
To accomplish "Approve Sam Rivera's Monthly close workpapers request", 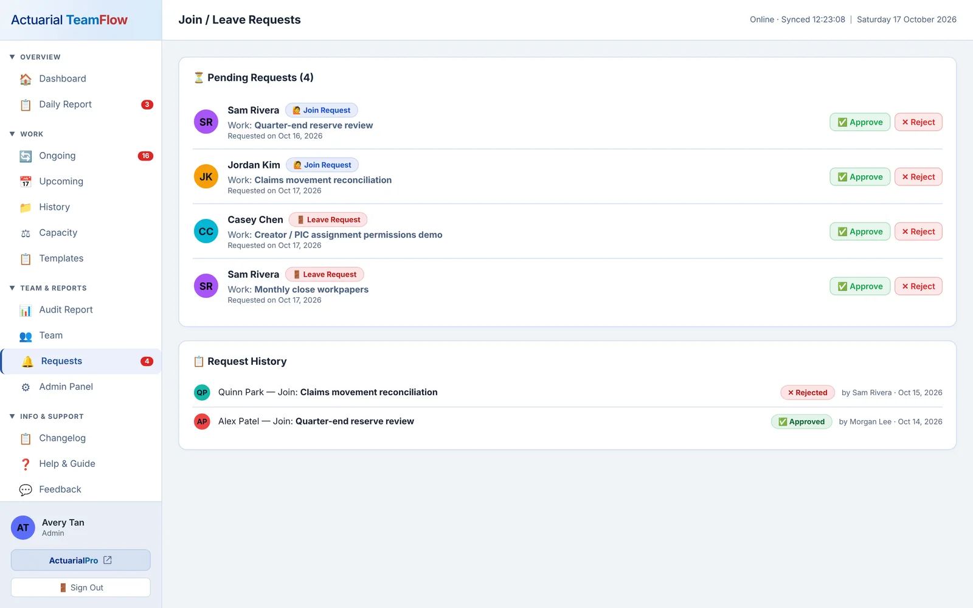I will [x=860, y=286].
